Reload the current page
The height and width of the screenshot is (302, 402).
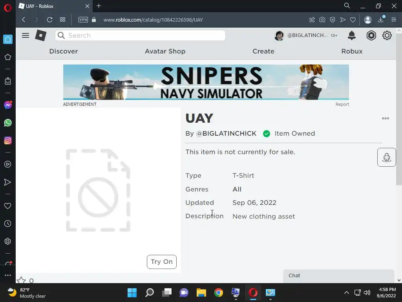point(50,20)
